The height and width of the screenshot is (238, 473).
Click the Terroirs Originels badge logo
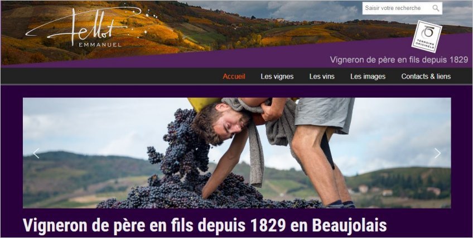coord(427,36)
